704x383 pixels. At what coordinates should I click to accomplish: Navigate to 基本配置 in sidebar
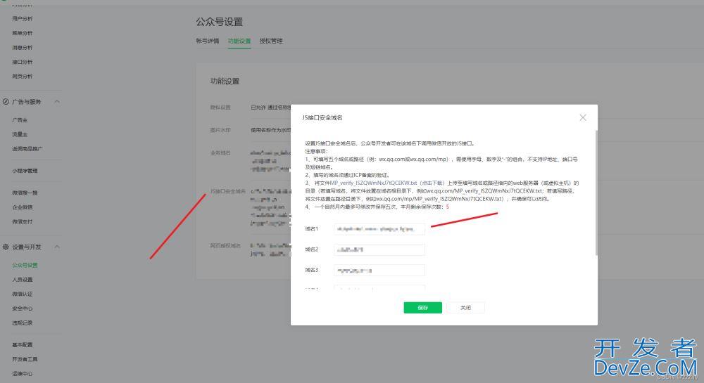coord(22,345)
